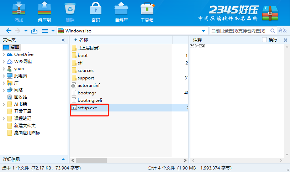
Task: Click the 当前目录查找 search input field
Action: tap(240, 31)
